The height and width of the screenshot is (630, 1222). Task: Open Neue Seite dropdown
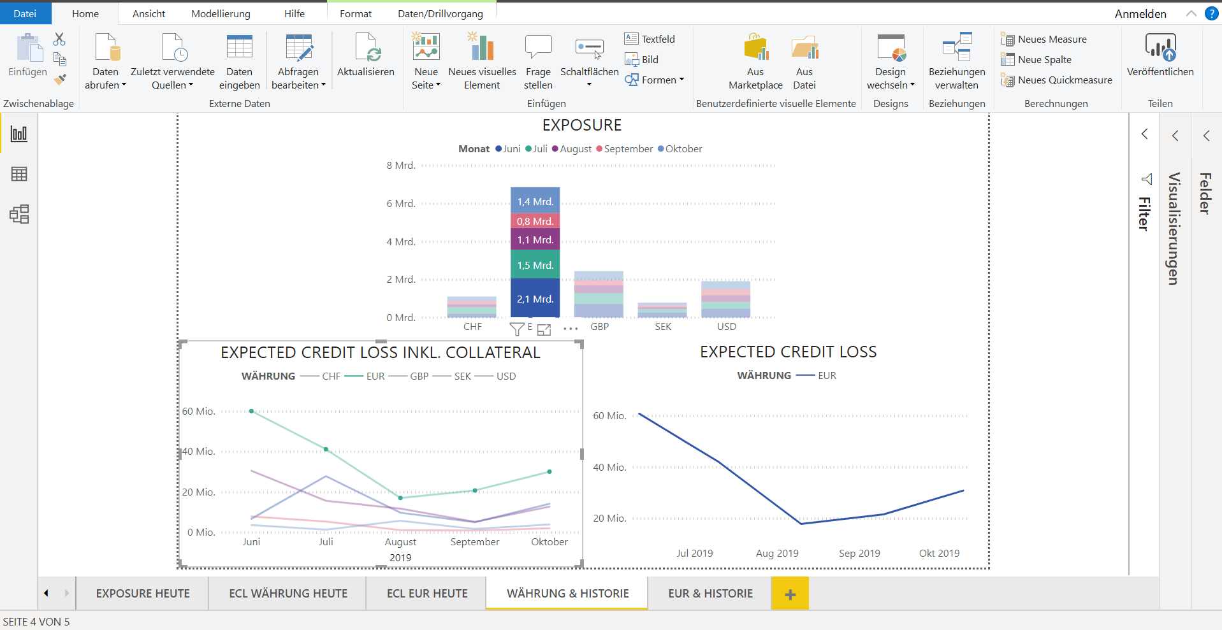point(426,62)
